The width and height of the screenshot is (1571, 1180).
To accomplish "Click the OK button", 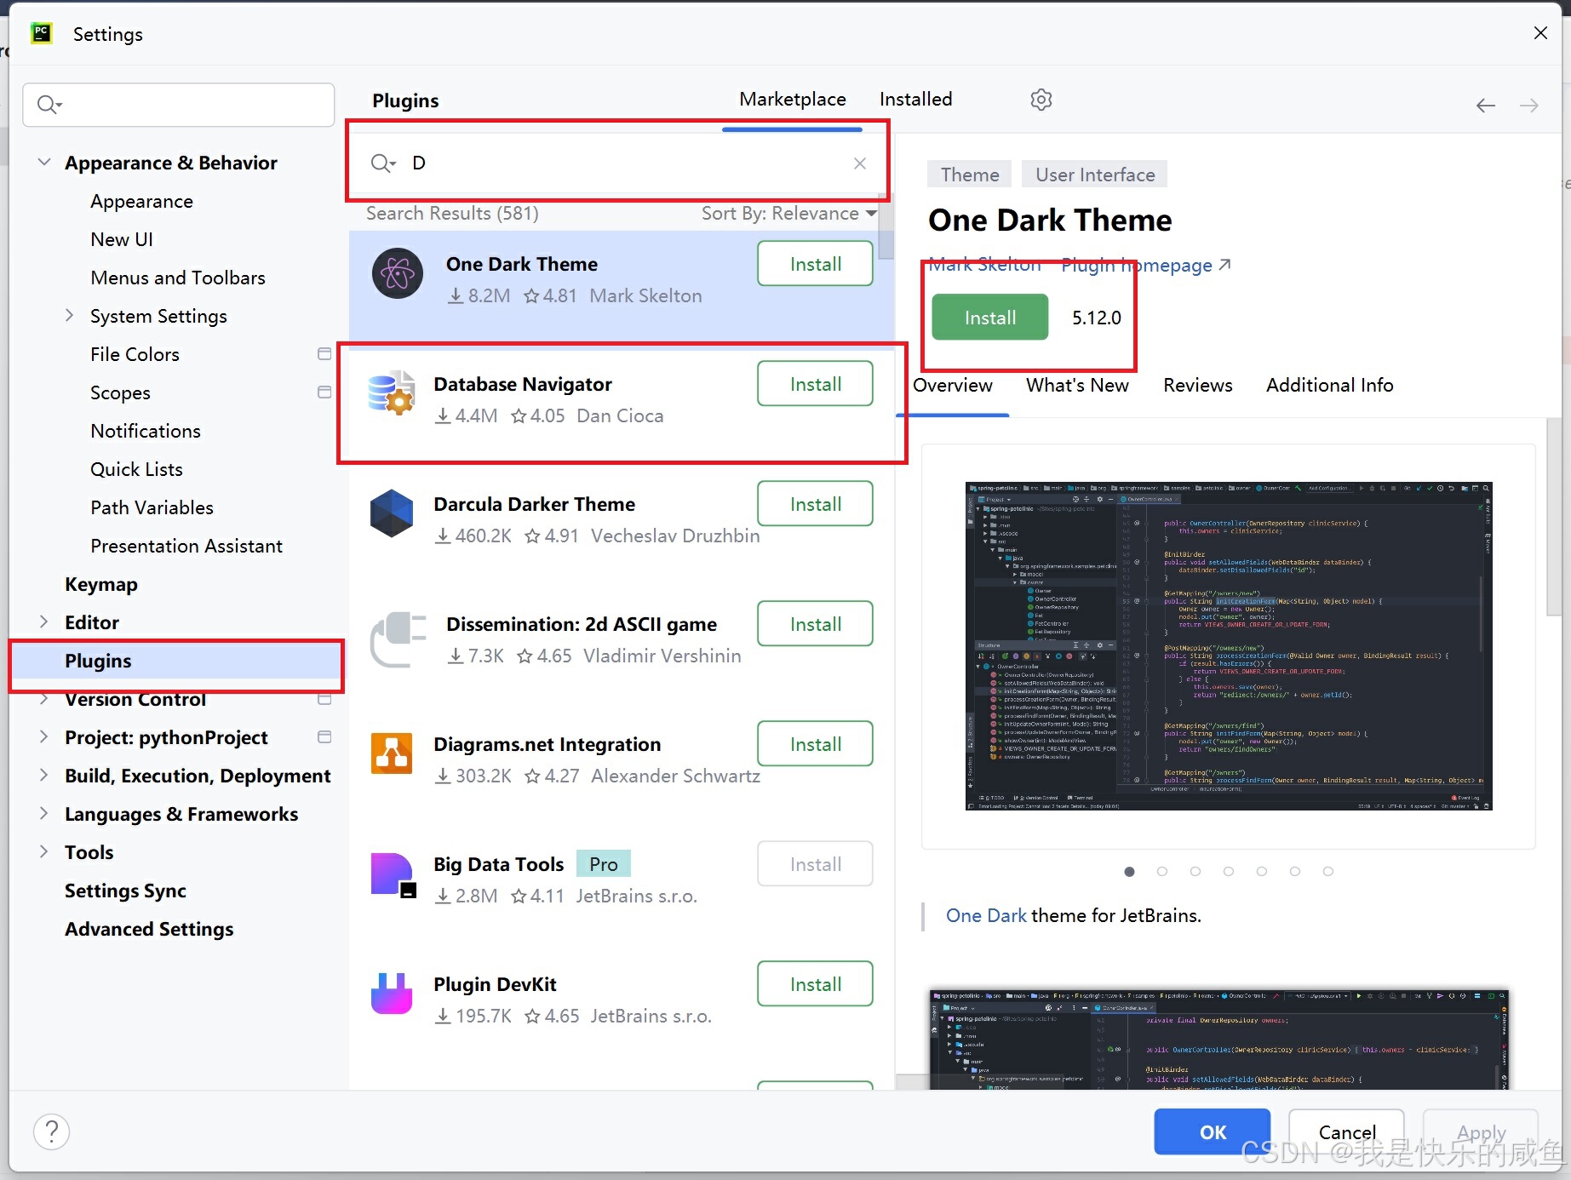I will pyautogui.click(x=1213, y=1131).
